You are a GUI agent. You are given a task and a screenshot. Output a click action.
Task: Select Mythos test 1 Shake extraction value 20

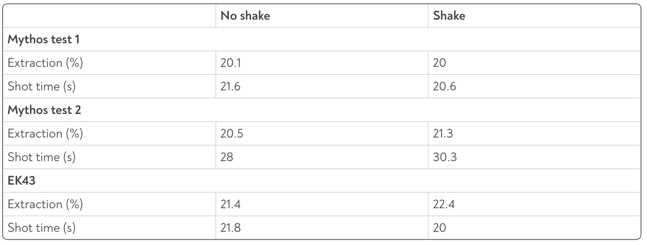click(439, 63)
